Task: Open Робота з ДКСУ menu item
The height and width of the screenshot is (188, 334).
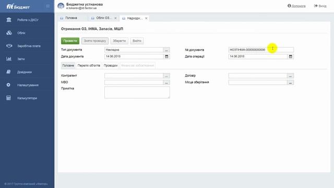Action: [27, 20]
